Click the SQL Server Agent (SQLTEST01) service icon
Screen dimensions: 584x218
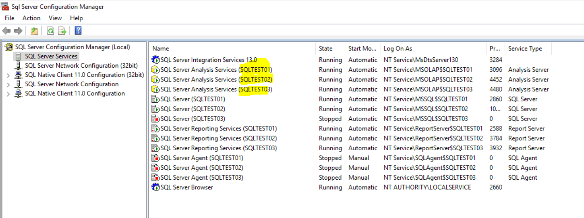[156, 158]
